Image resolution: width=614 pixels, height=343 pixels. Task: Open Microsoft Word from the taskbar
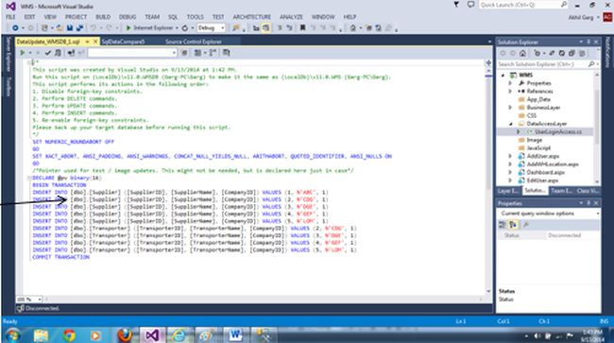click(235, 335)
